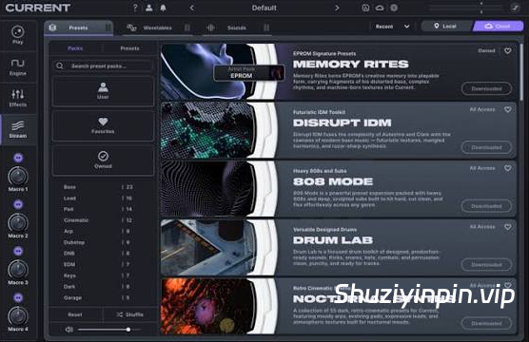
Task: Click the Macro 4 knob
Action: (18, 316)
